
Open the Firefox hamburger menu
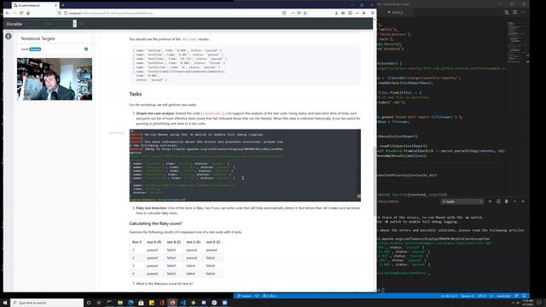[x=372, y=13]
